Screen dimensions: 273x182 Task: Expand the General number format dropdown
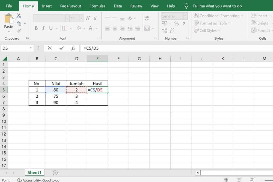tap(185, 16)
